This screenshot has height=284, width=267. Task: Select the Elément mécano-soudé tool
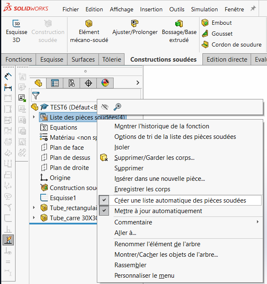point(89,24)
